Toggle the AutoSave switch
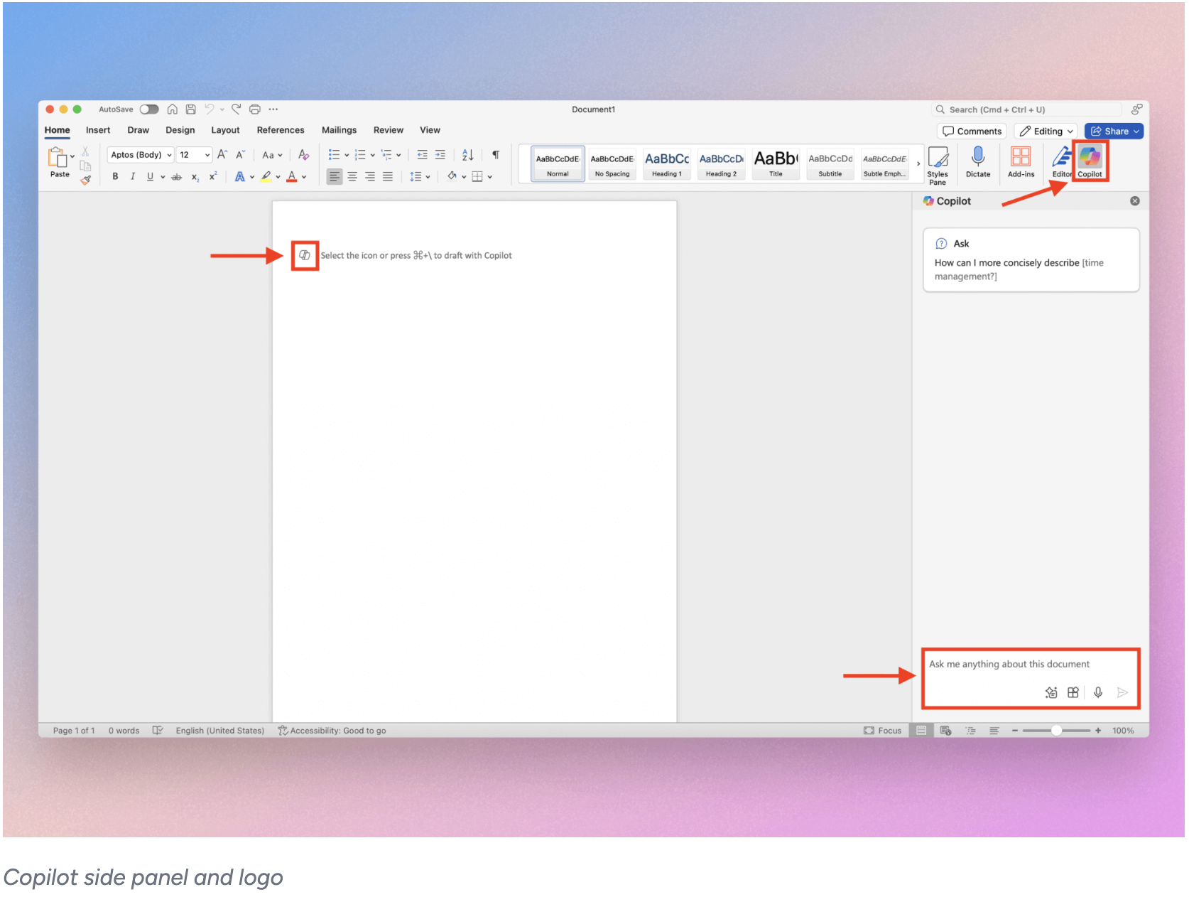Image resolution: width=1189 pixels, height=897 pixels. pyautogui.click(x=149, y=109)
